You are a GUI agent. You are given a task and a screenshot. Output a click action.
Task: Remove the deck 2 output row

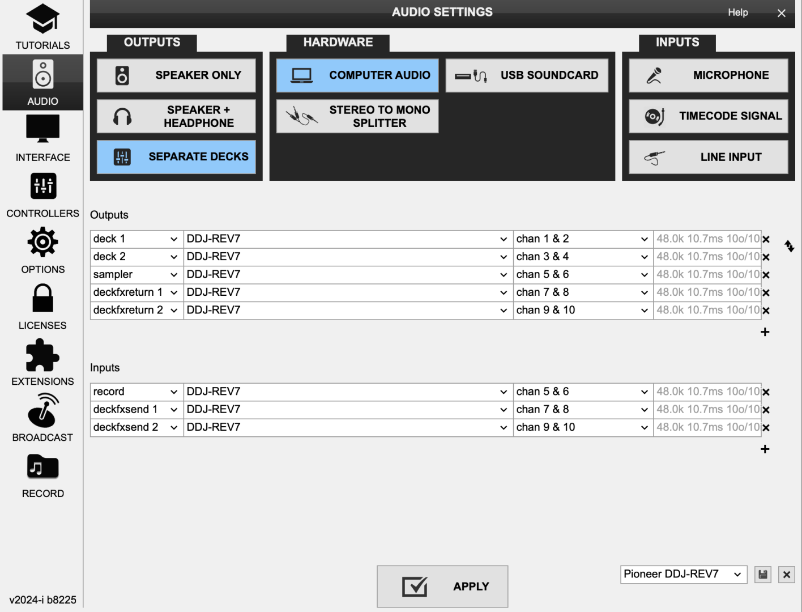(766, 257)
